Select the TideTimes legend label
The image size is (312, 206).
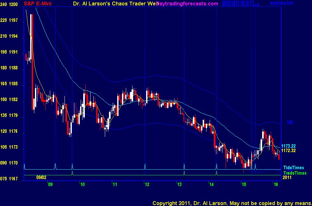(x=294, y=168)
